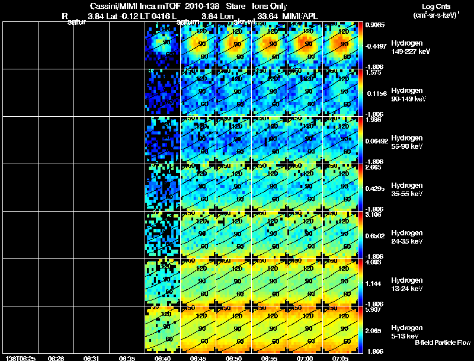The height and width of the screenshot is (361, 474).
Task: Select the 'Log Cnts' scale heading
Action: [x=436, y=7]
